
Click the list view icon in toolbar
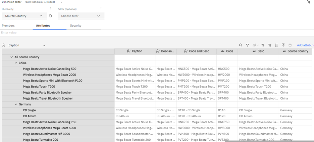pos(276,45)
